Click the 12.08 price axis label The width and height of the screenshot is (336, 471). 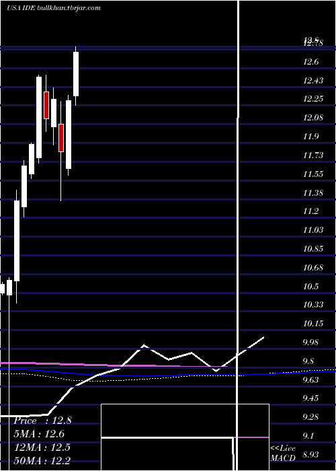[314, 118]
